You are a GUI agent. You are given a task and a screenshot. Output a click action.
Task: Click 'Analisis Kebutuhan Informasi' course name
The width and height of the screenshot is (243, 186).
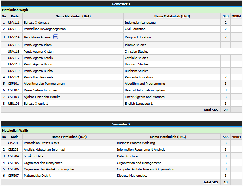[x=45, y=150]
